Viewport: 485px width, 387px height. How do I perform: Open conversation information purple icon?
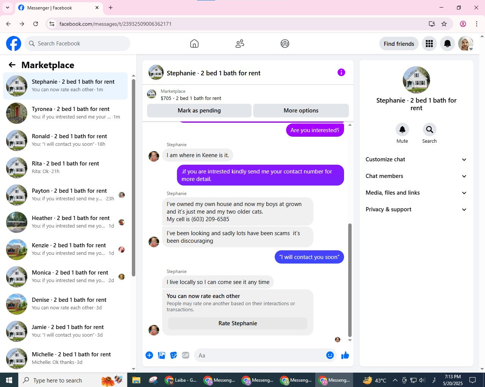[341, 72]
